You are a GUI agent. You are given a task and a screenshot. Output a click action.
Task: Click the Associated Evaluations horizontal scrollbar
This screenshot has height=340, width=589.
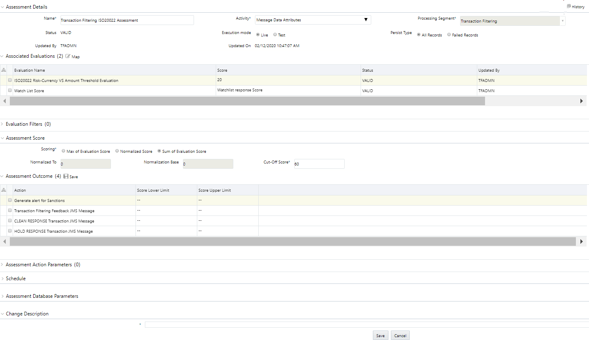pyautogui.click(x=247, y=101)
